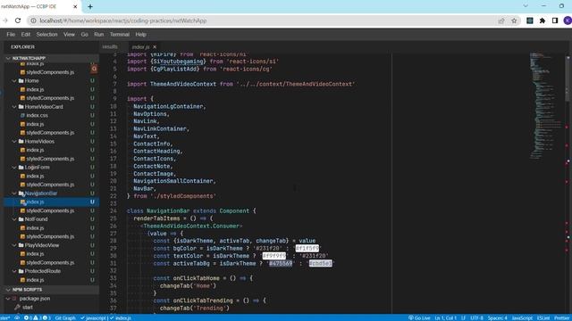This screenshot has height=321, width=572.
Task: Click the teal extension icon beside the puzzle
Action: 530,21
